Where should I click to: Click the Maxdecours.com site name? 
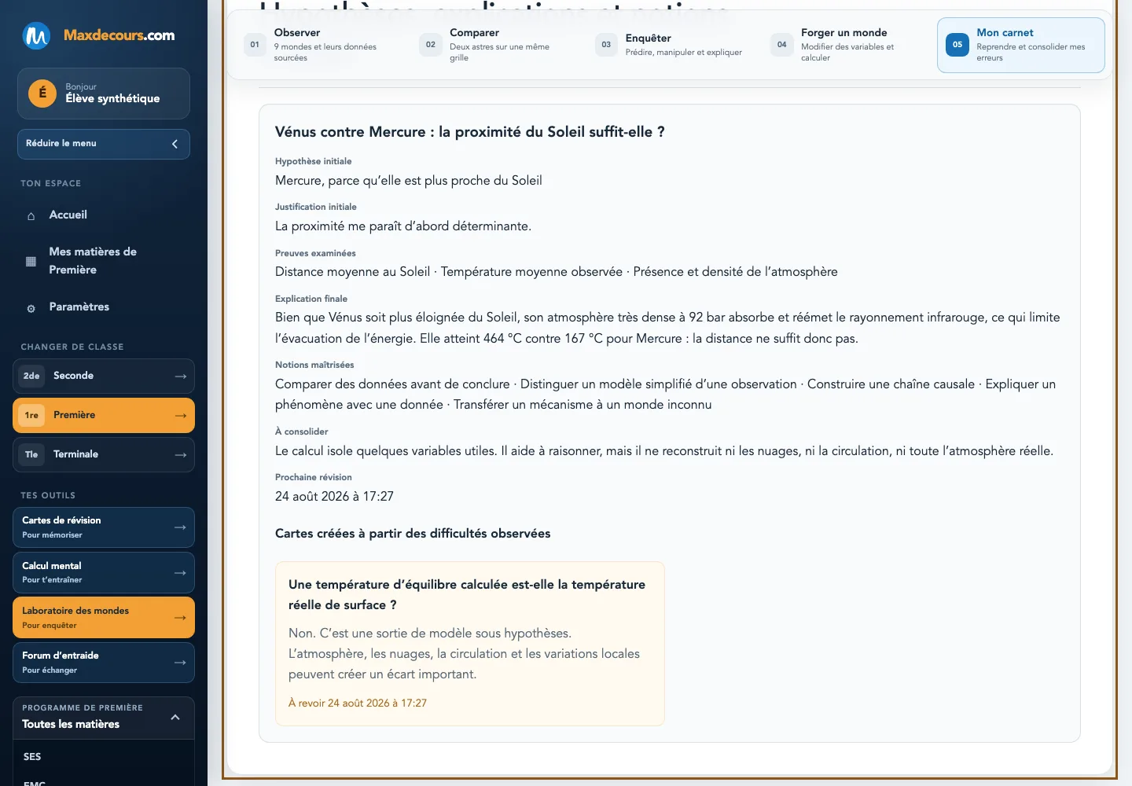point(119,35)
